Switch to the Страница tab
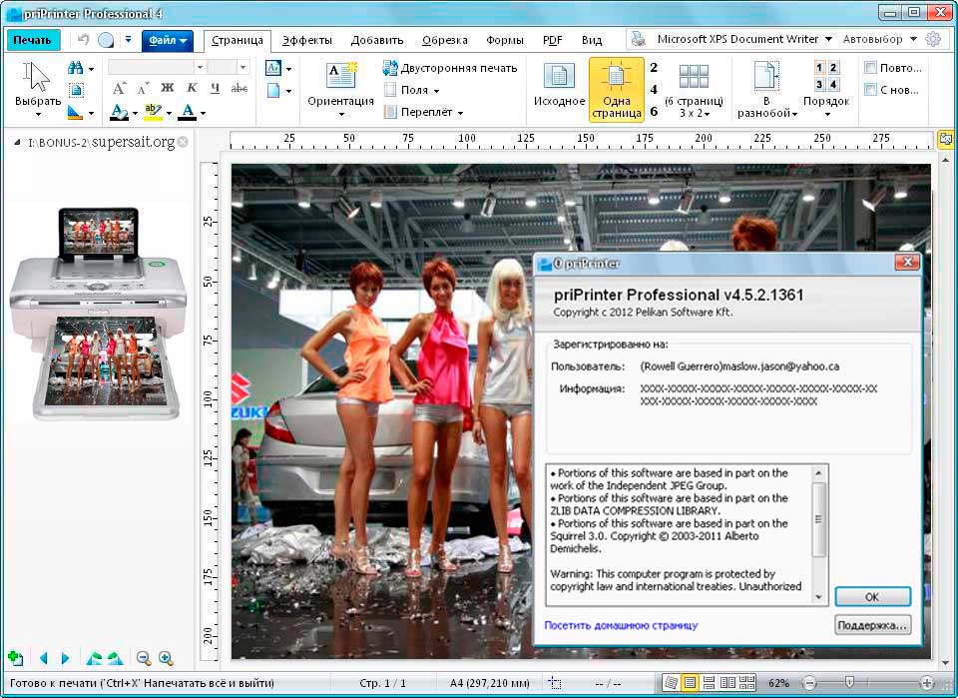The height and width of the screenshot is (698, 958). pos(238,40)
